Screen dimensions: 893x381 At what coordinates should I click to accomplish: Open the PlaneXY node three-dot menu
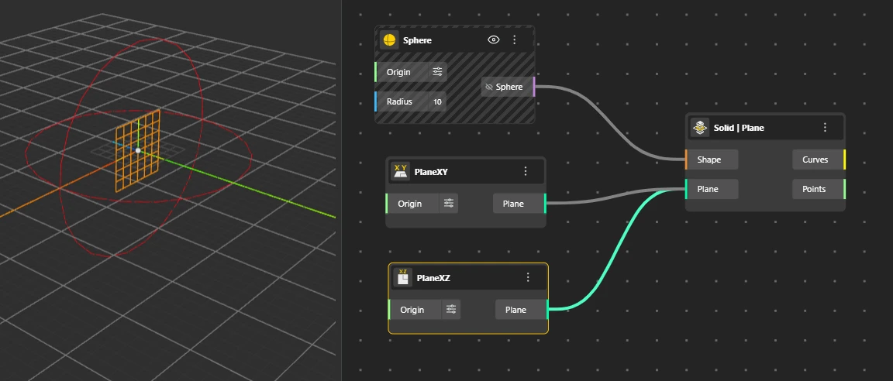click(x=526, y=171)
